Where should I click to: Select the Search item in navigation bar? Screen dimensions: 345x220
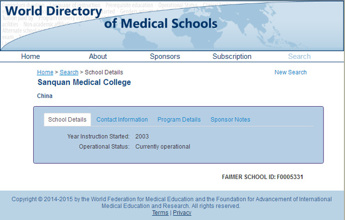(x=299, y=57)
